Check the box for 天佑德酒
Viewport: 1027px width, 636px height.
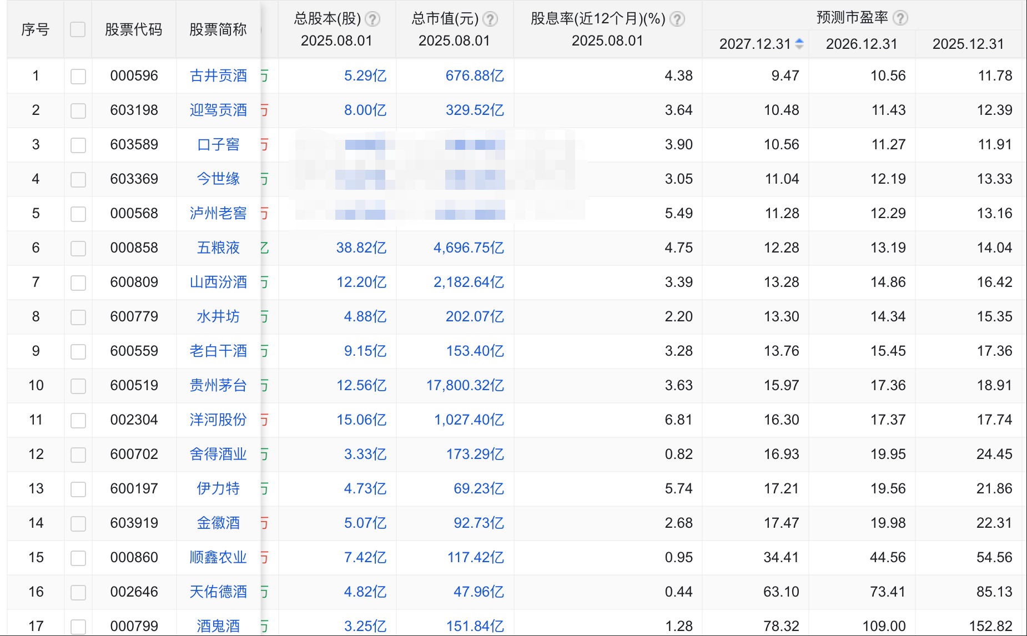tap(78, 592)
